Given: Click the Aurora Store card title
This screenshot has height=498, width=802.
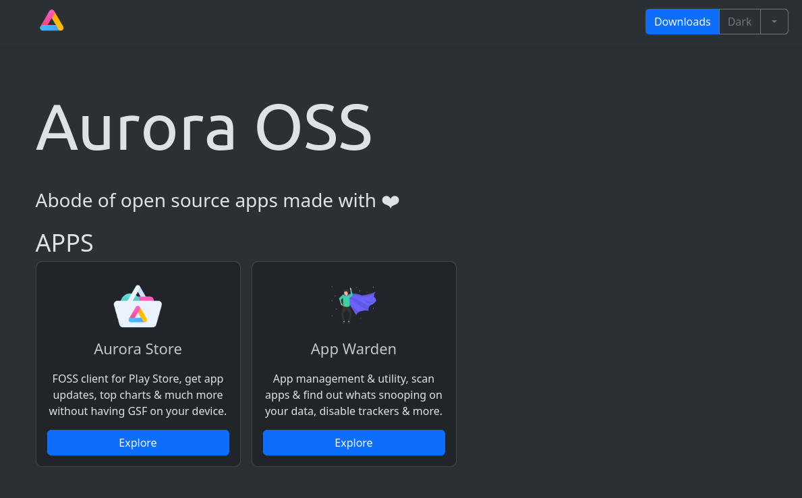Looking at the screenshot, I should pos(138,349).
